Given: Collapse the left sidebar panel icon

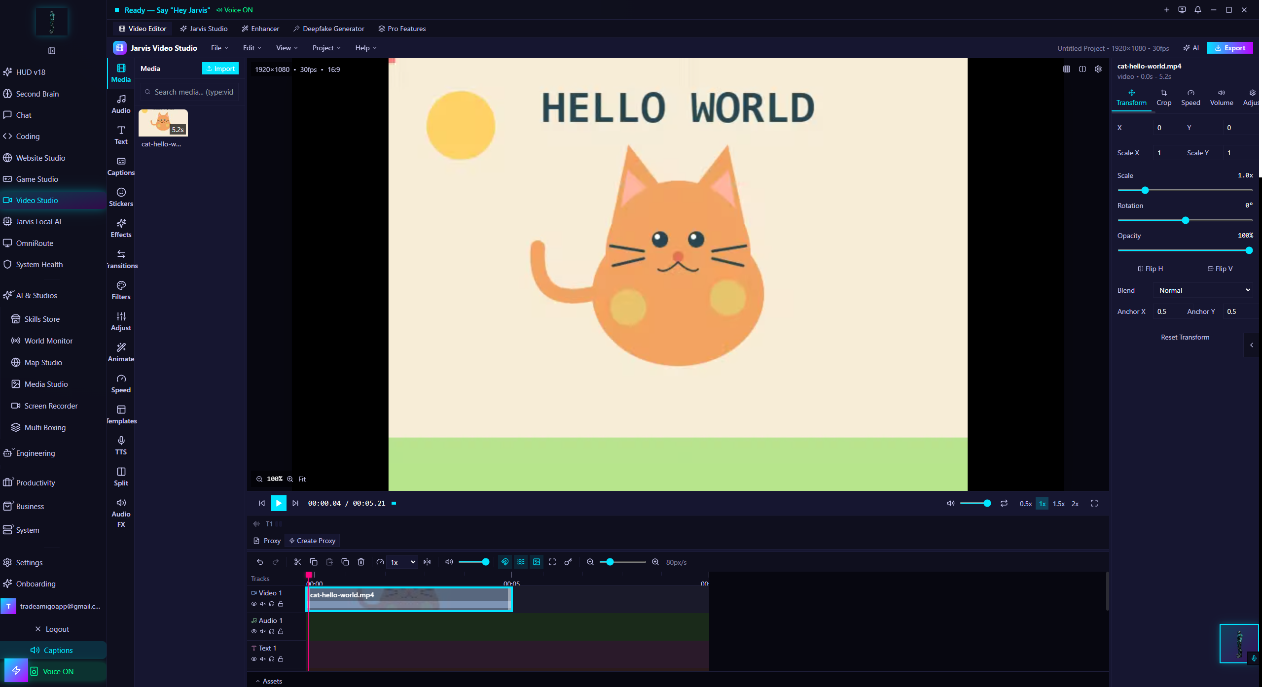Looking at the screenshot, I should tap(52, 51).
